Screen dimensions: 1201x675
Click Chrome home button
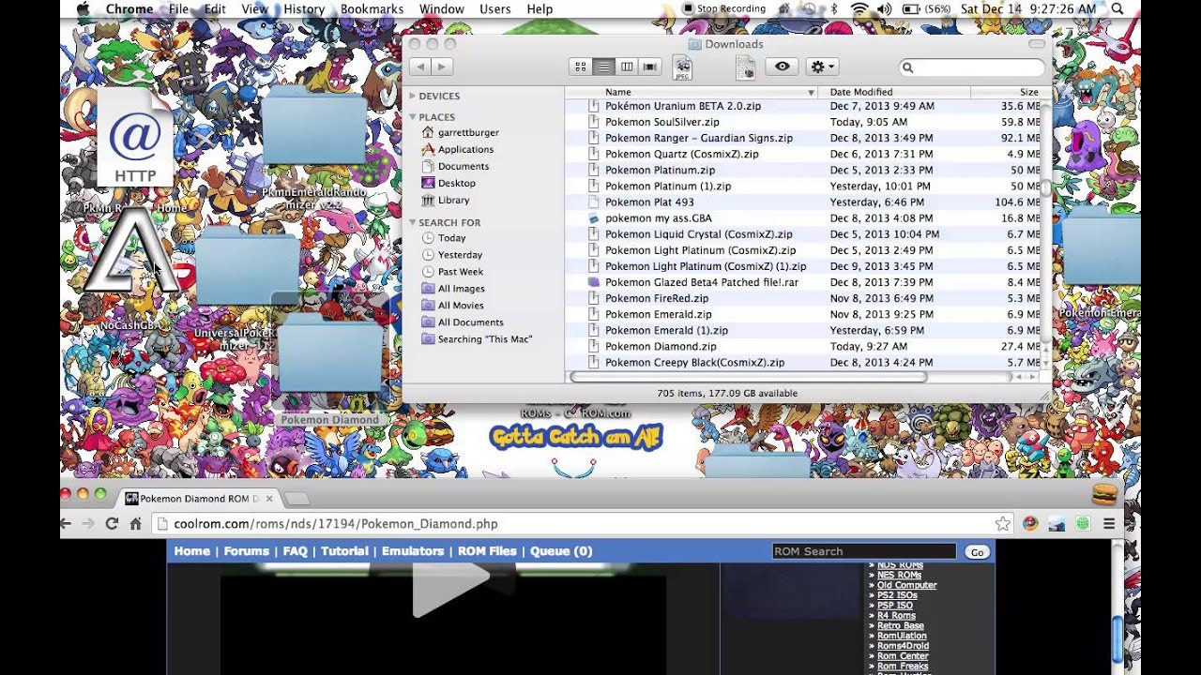pos(136,523)
